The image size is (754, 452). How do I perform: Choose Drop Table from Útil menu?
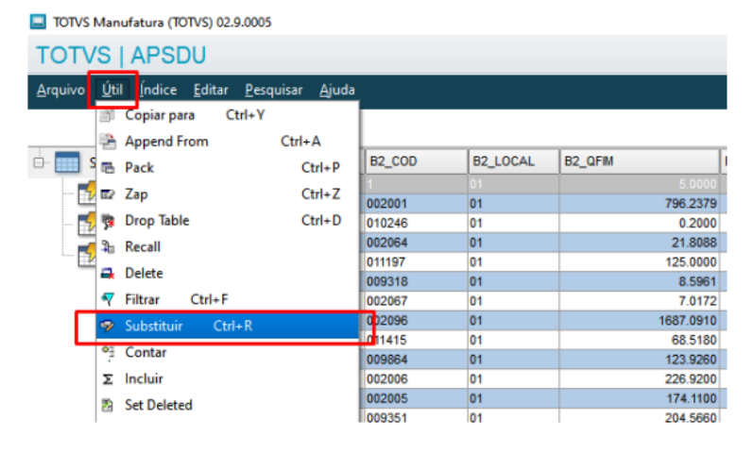point(228,221)
